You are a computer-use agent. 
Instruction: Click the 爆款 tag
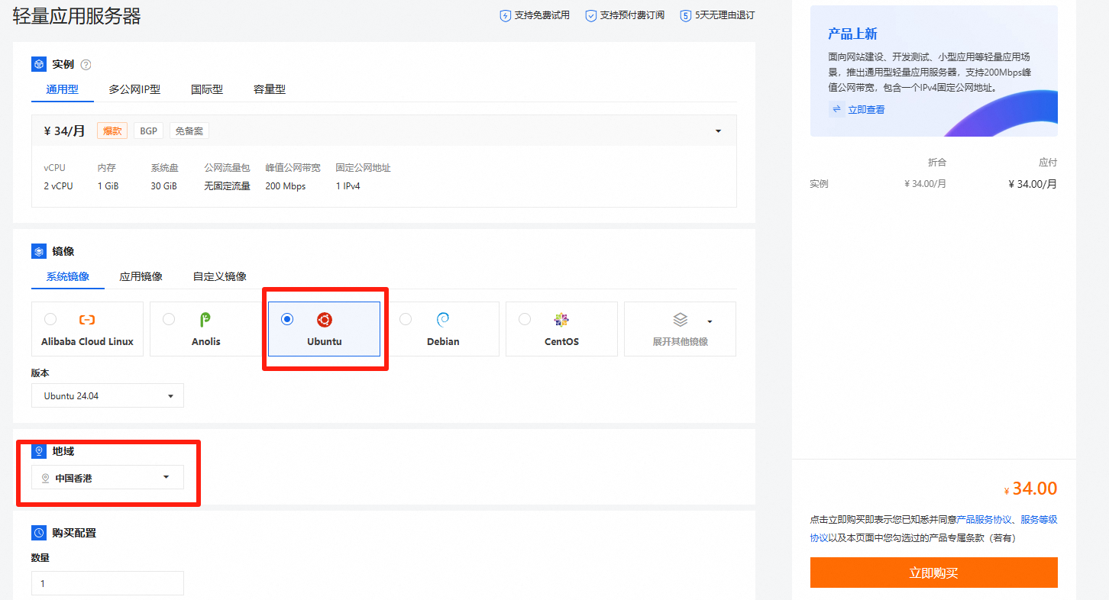(112, 131)
